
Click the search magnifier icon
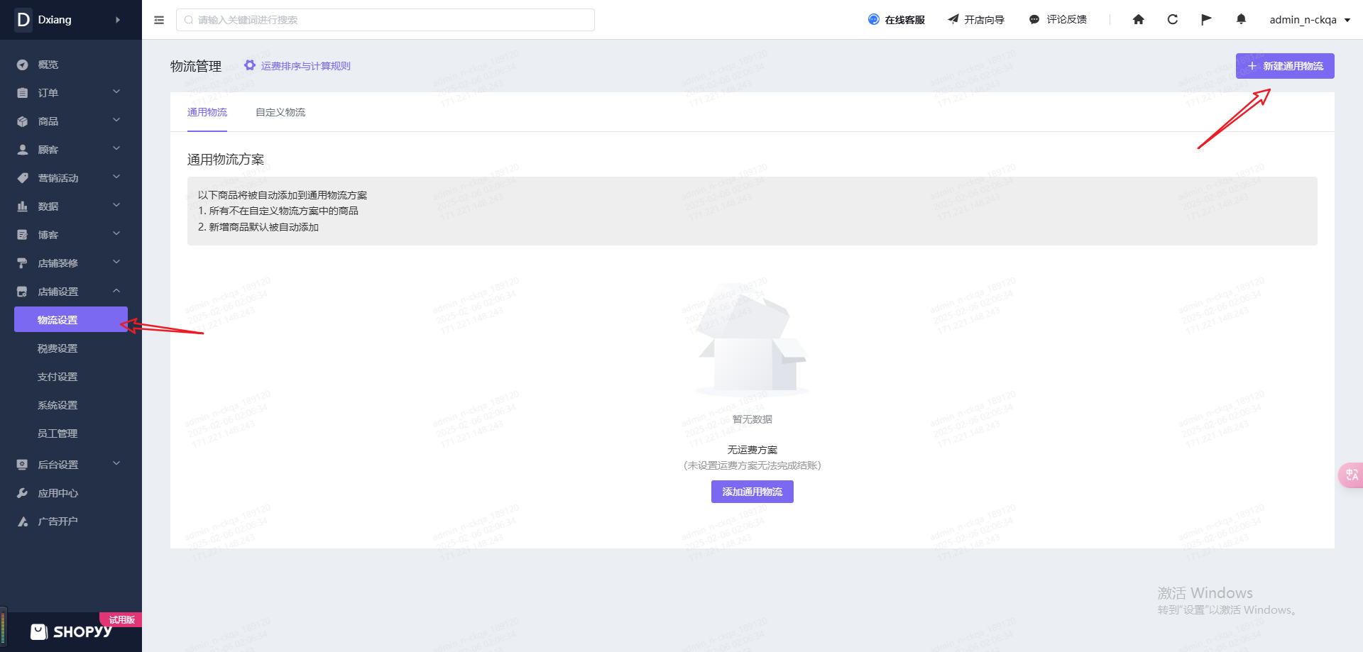pyautogui.click(x=189, y=20)
